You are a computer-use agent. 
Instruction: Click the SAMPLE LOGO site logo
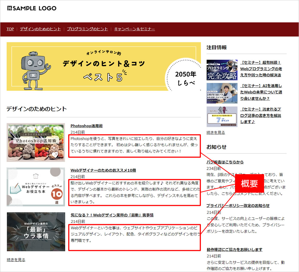pyautogui.click(x=32, y=8)
